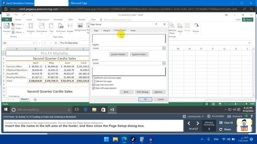Click the Custom Header button
Image resolution: width=257 pixels, height=144 pixels.
point(119,54)
